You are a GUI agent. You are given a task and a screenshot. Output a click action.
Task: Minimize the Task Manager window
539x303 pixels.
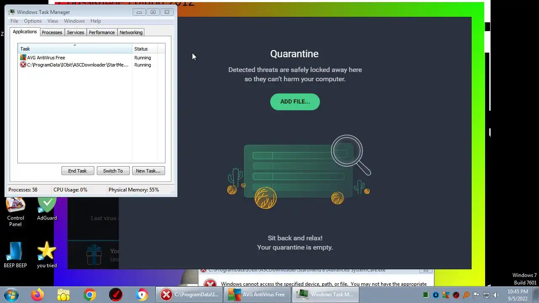[139, 12]
